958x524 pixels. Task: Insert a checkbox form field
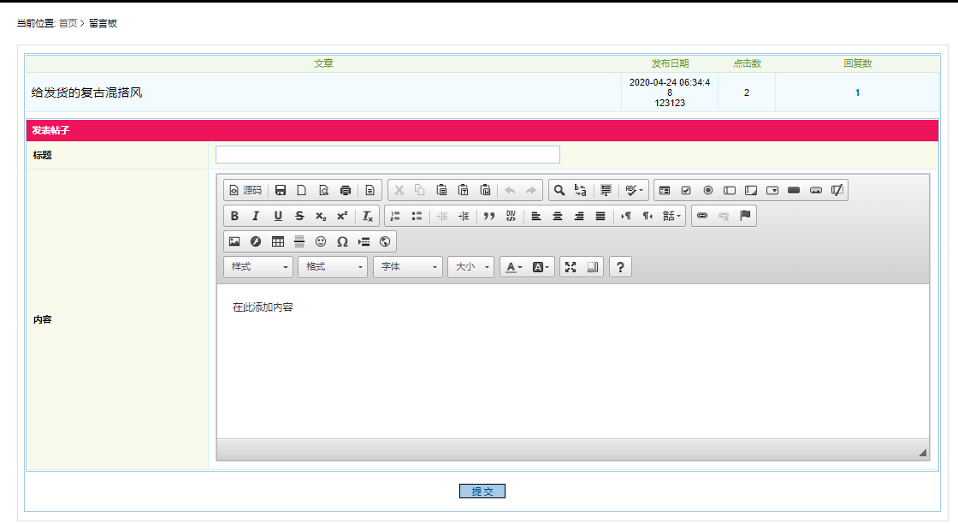pos(686,190)
